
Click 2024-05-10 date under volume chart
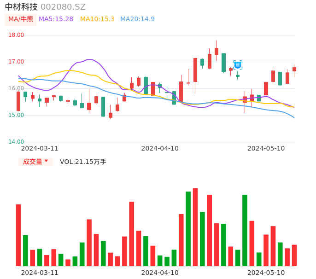[x=266, y=273]
